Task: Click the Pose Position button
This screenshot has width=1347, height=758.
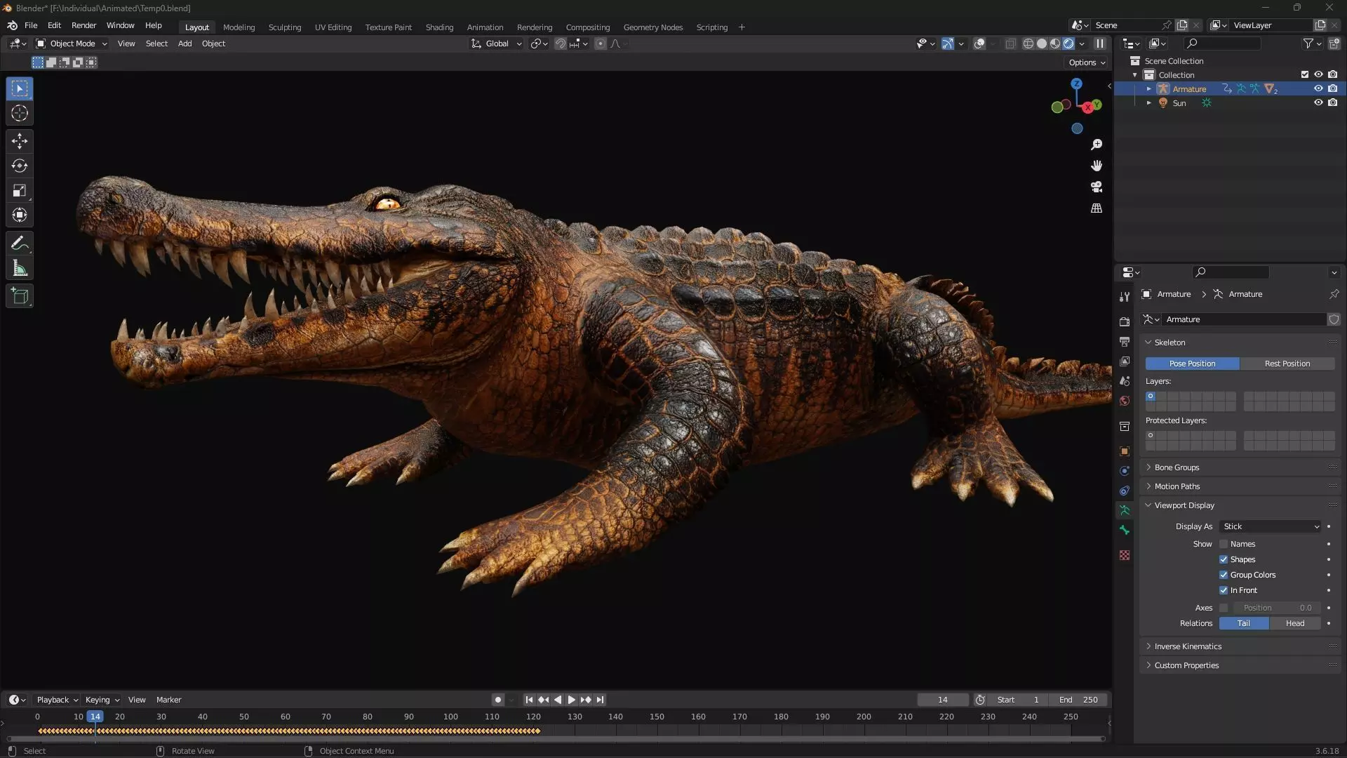Action: 1192,364
